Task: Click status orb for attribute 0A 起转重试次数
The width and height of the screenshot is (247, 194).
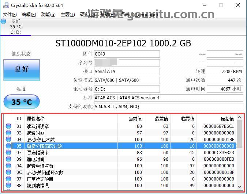Action: (x=8, y=166)
